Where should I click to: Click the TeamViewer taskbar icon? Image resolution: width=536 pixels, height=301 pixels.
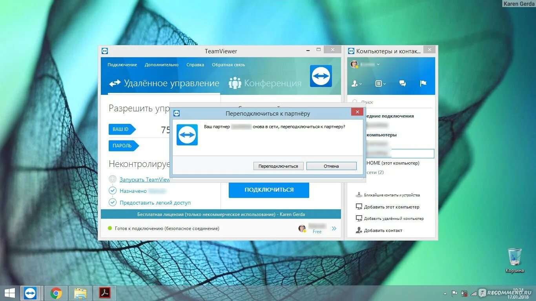pos(31,293)
